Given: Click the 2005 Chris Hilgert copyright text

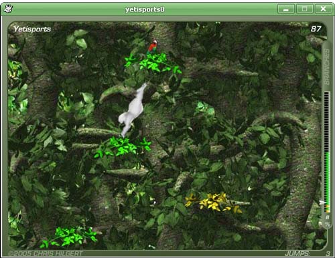Looking at the screenshot, I should coord(46,253).
